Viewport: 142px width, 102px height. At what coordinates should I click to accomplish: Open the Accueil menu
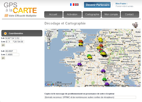[53, 15]
